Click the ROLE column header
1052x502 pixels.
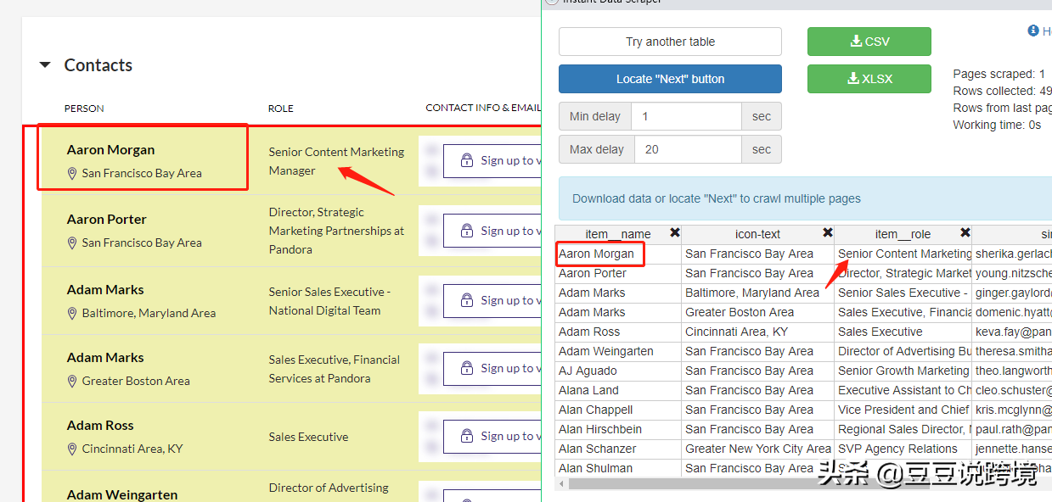pos(281,109)
